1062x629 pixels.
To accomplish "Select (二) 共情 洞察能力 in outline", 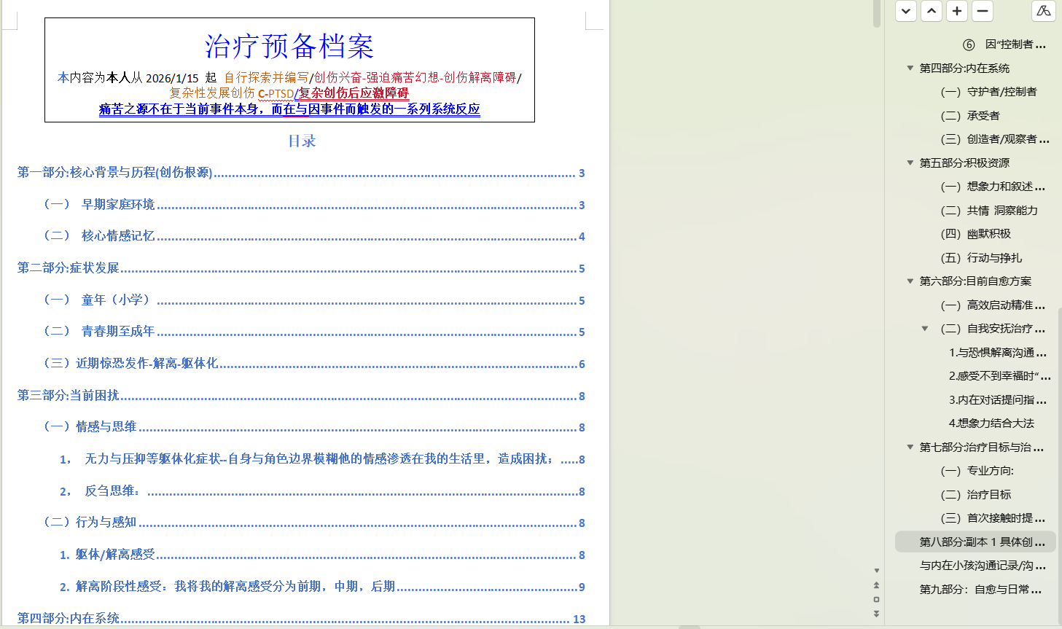I will point(989,210).
